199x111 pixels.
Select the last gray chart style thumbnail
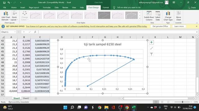(132, 15)
